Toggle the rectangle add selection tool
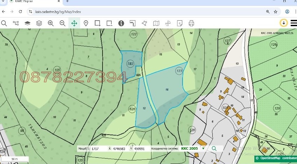The width and height of the screenshot is (297, 164). click(x=98, y=23)
